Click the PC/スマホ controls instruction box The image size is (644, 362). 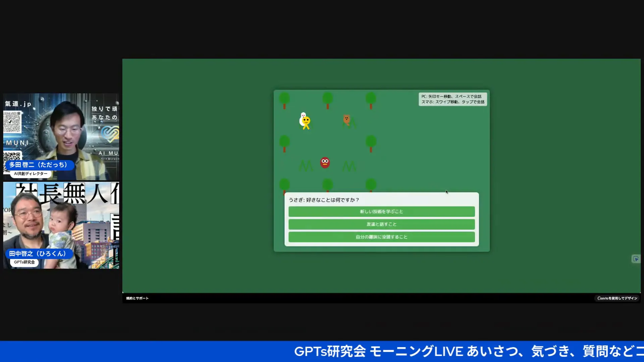coord(452,99)
